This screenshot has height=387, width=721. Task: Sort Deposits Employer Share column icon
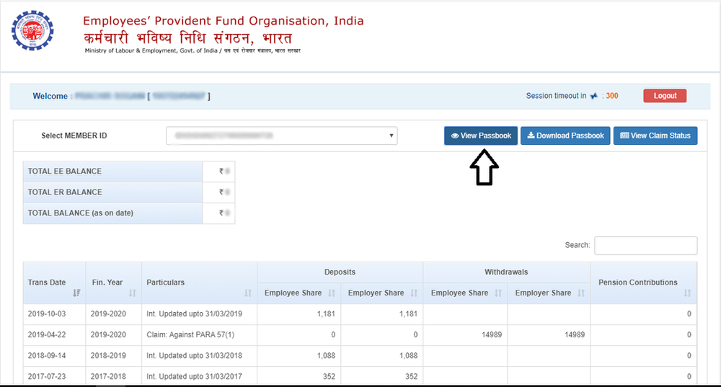click(x=414, y=293)
